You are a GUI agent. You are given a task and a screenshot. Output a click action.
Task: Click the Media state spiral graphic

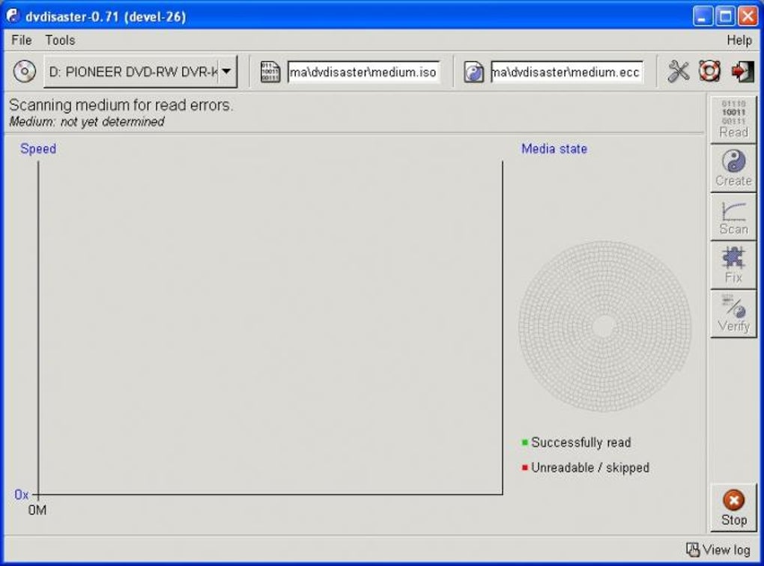pos(604,326)
